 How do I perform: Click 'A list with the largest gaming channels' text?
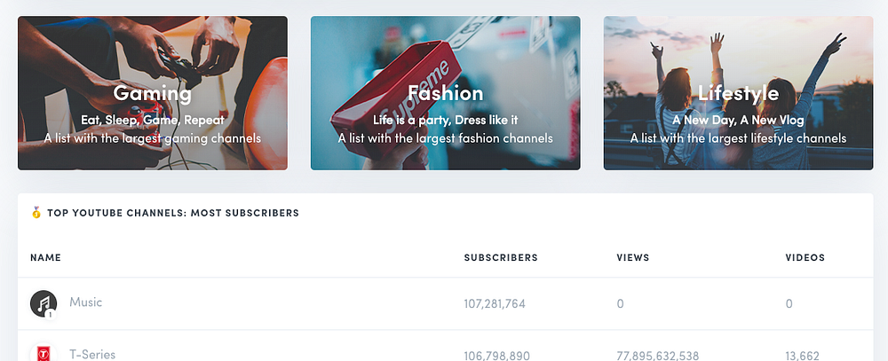pos(153,138)
